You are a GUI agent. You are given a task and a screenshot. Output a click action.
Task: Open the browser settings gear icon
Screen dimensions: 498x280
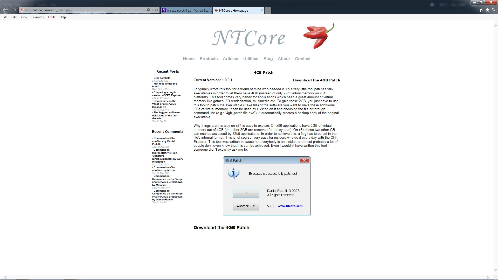coord(494,10)
